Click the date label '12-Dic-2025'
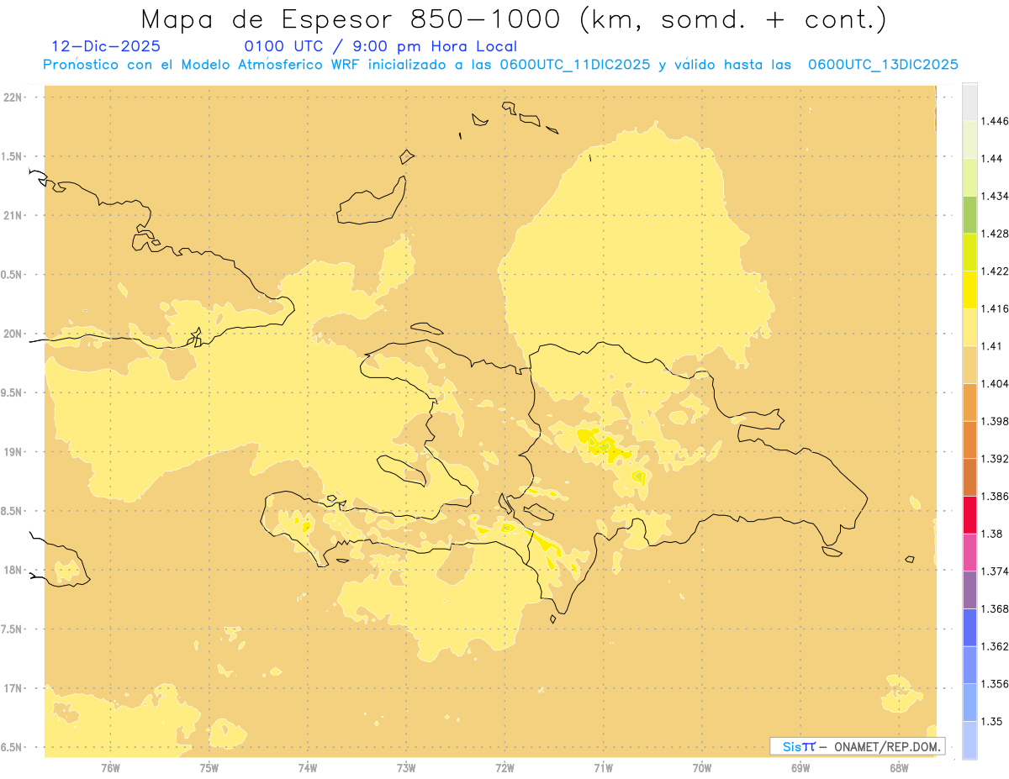 tap(105, 46)
